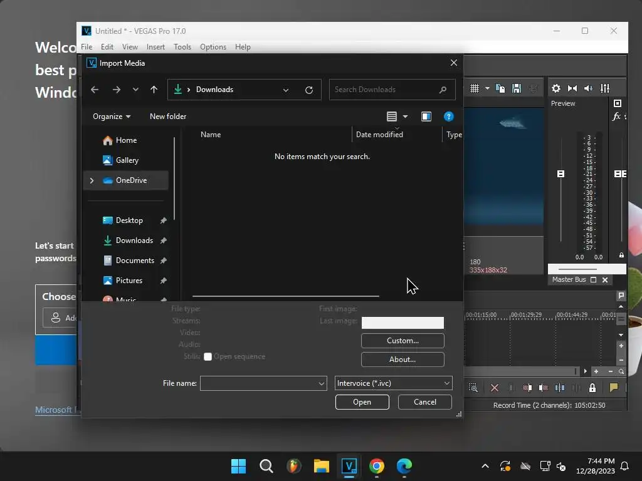Open dialog help icon
The height and width of the screenshot is (481, 642).
(x=449, y=116)
